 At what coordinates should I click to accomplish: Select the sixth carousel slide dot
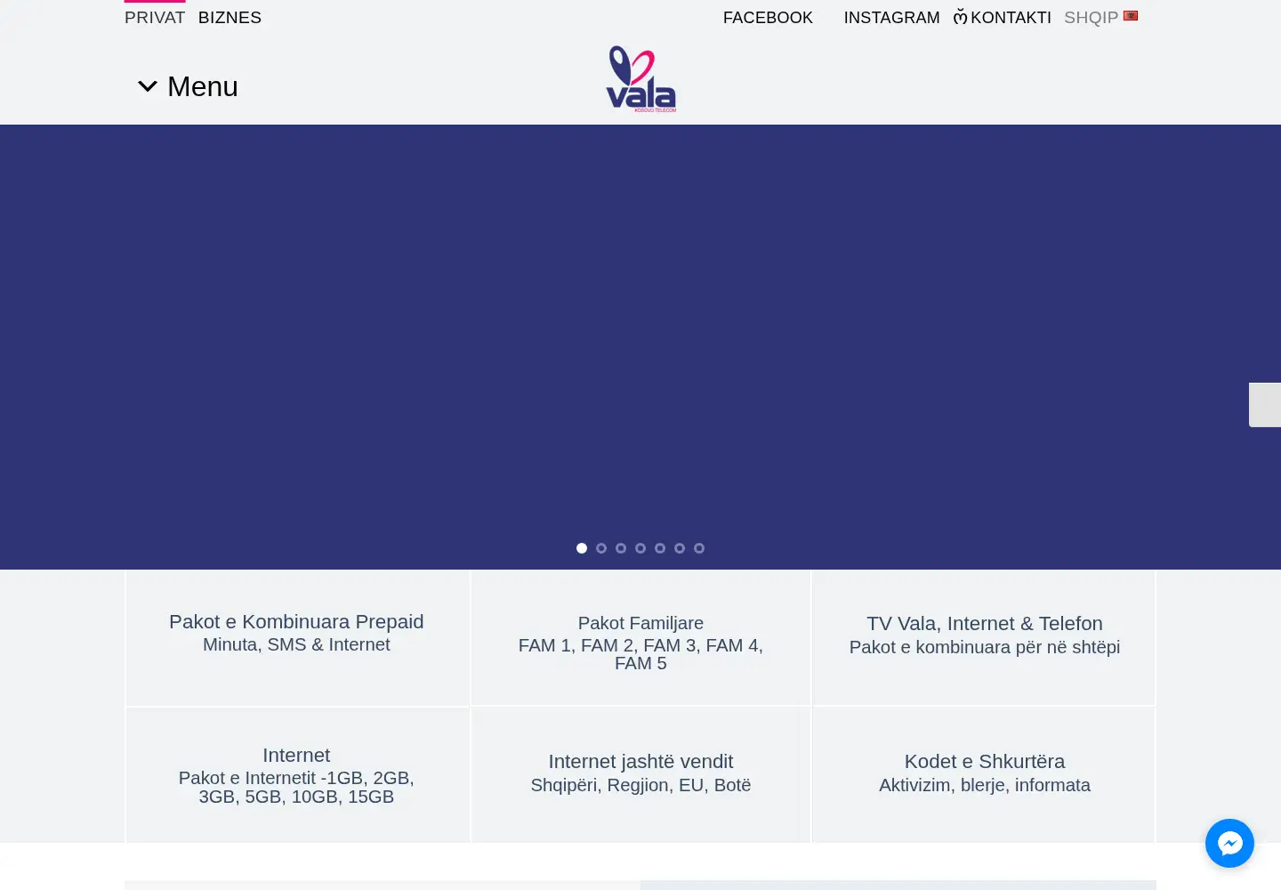[x=680, y=548]
